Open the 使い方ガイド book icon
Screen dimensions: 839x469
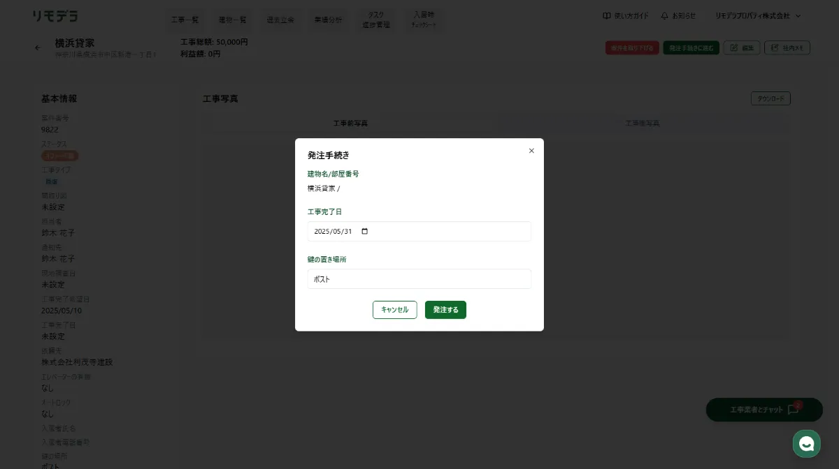click(x=606, y=16)
